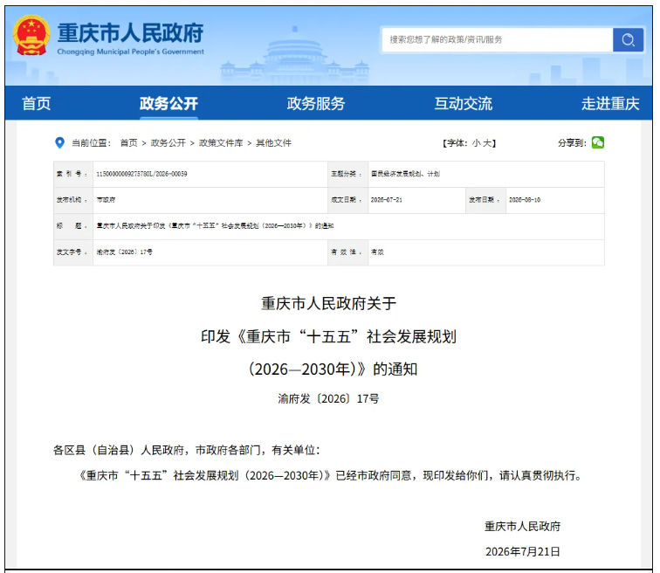Click the topic category 国民经济发展规划、计划
The height and width of the screenshot is (573, 660).
pyautogui.click(x=405, y=174)
